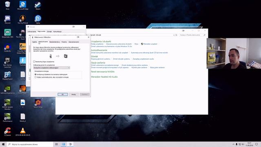Click 'Edytuj plan zasilania' link
The height and width of the screenshot is (147, 261).
pyautogui.click(x=157, y=68)
